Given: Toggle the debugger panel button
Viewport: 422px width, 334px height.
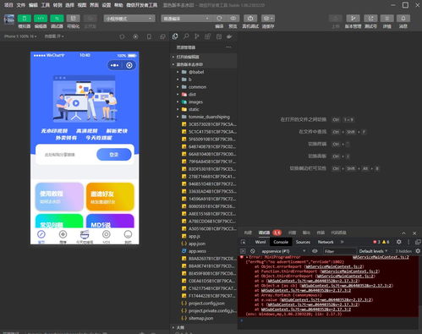Looking at the screenshot, I should (x=57, y=19).
